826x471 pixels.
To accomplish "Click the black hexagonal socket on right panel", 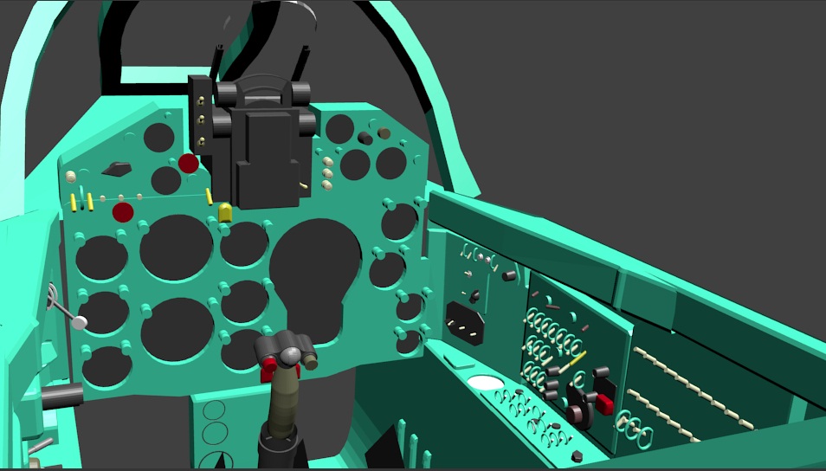I will (464, 323).
